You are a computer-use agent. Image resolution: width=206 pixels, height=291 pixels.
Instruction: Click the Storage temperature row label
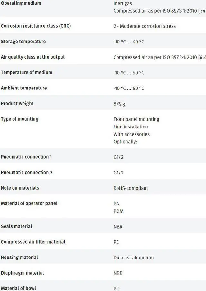(x=23, y=42)
